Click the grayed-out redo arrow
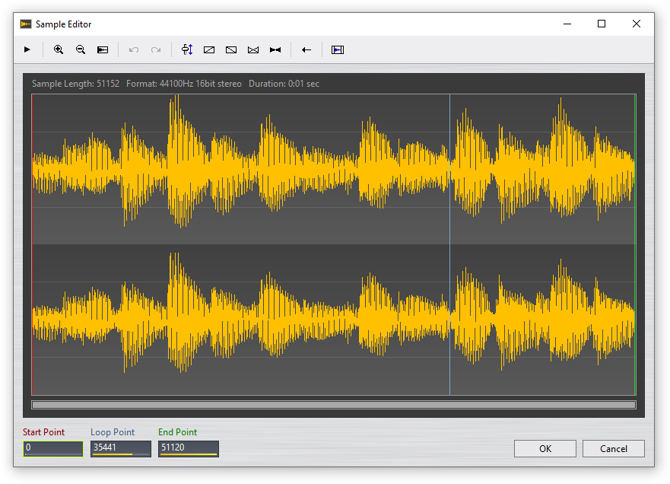Viewport: 670px width, 484px height. click(156, 49)
